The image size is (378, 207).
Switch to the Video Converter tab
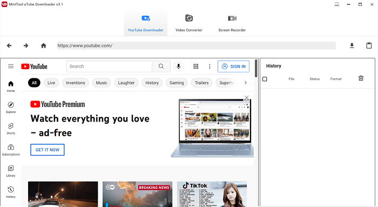point(189,23)
